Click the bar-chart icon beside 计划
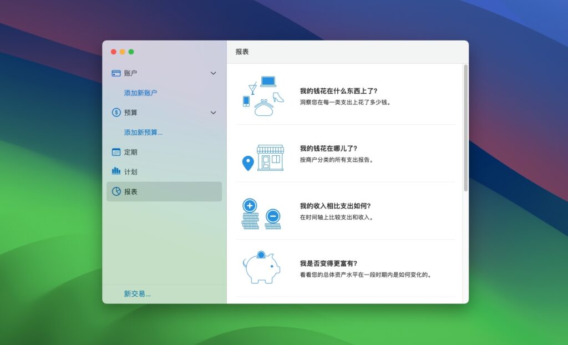 tap(116, 171)
